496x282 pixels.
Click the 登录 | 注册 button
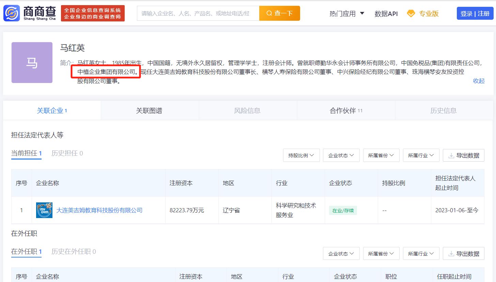(475, 14)
